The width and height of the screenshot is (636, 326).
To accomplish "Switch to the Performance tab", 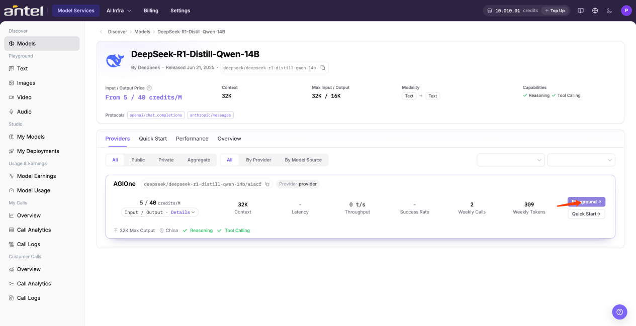I will point(192,139).
